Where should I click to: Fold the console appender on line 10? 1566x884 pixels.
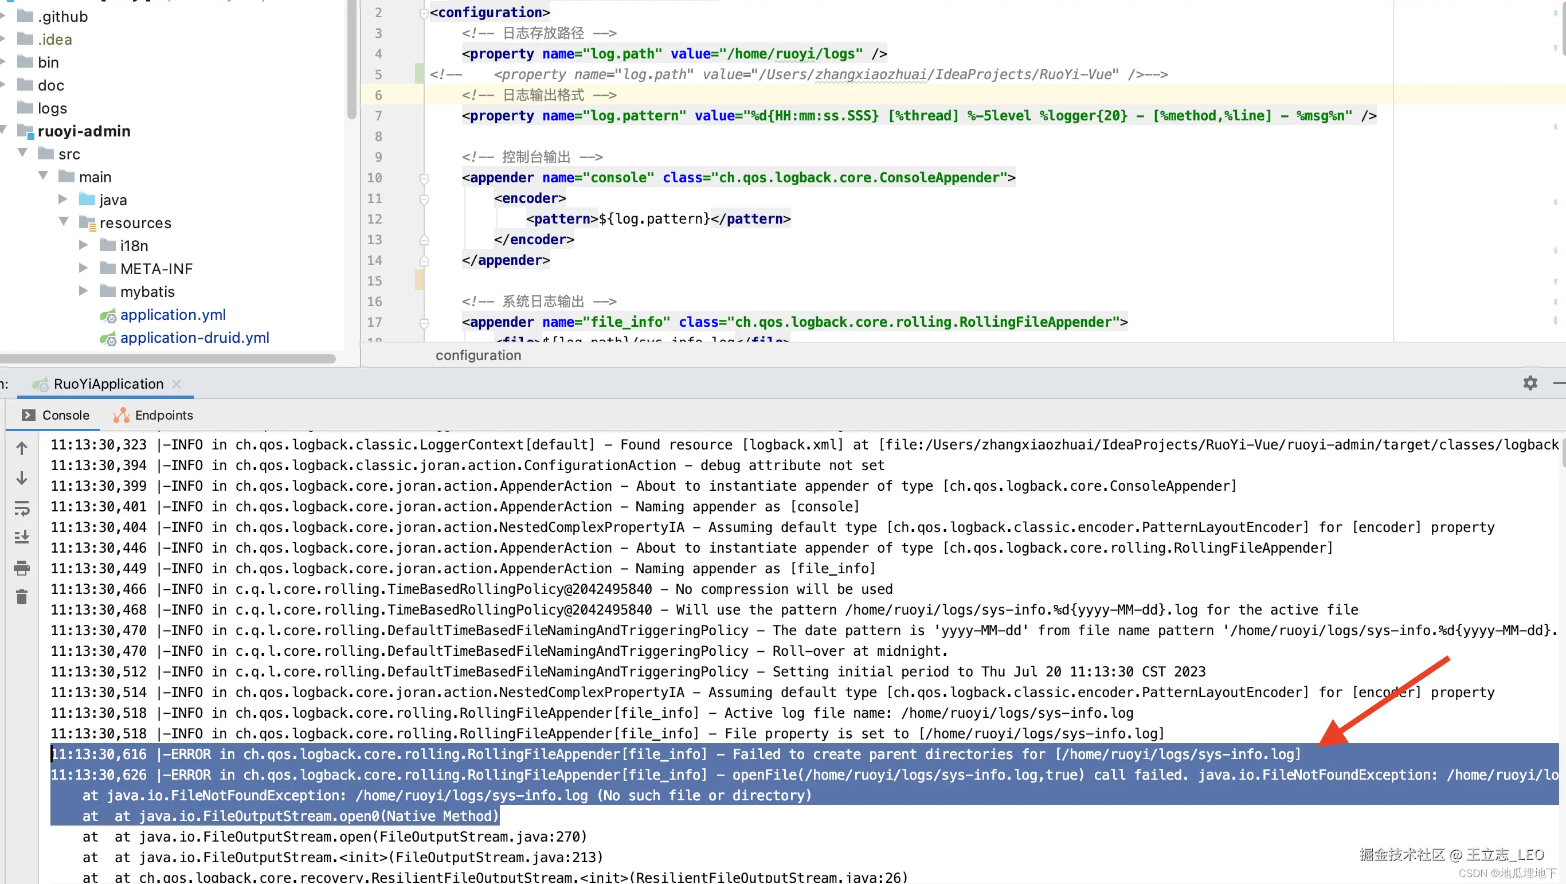pos(424,178)
